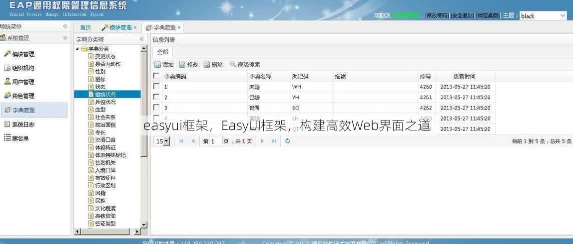Image resolution: width=573 pixels, height=244 pixels.
Task: Check the row with code 1 未婚
Action: (156, 86)
